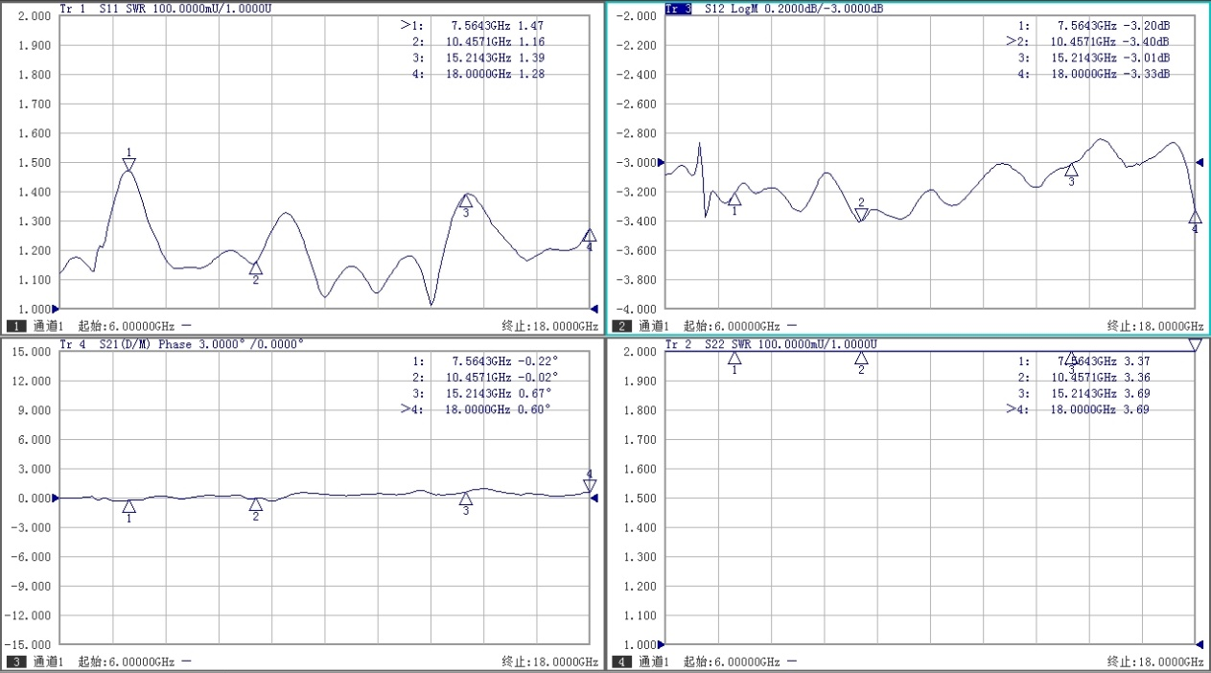Screen dimensions: 1211x673
Task: Select marker 4 at the S12 trace end
Action: click(x=1195, y=218)
